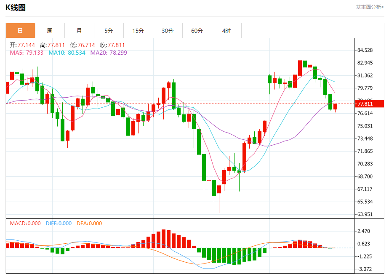Click the 65.534 price axis label
This screenshot has height=274, width=389.
click(365, 202)
